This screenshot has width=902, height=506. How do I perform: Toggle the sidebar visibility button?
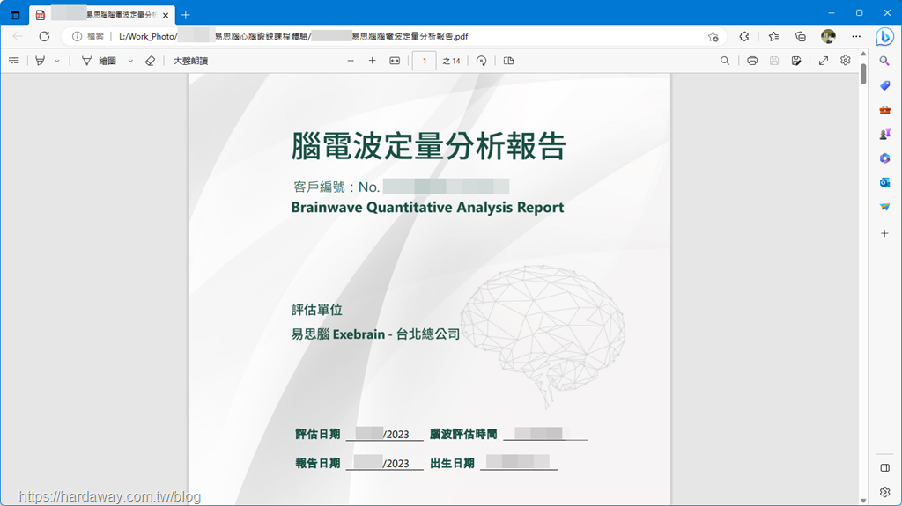[x=884, y=467]
